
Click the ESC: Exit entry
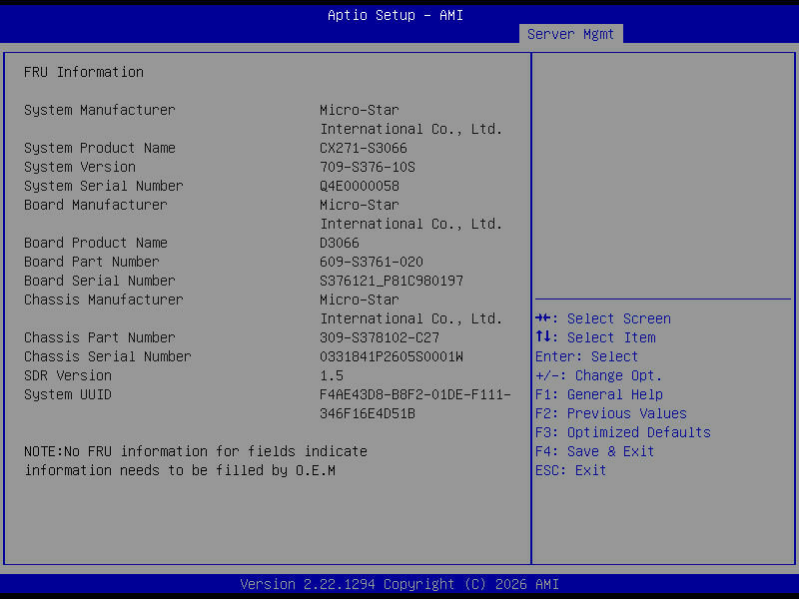[570, 470]
